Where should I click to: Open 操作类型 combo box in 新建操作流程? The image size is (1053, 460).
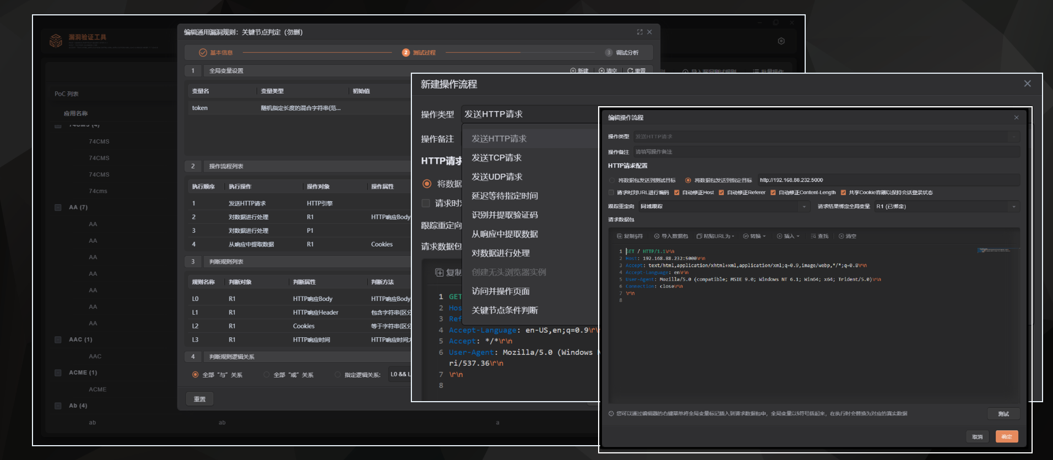coord(529,114)
